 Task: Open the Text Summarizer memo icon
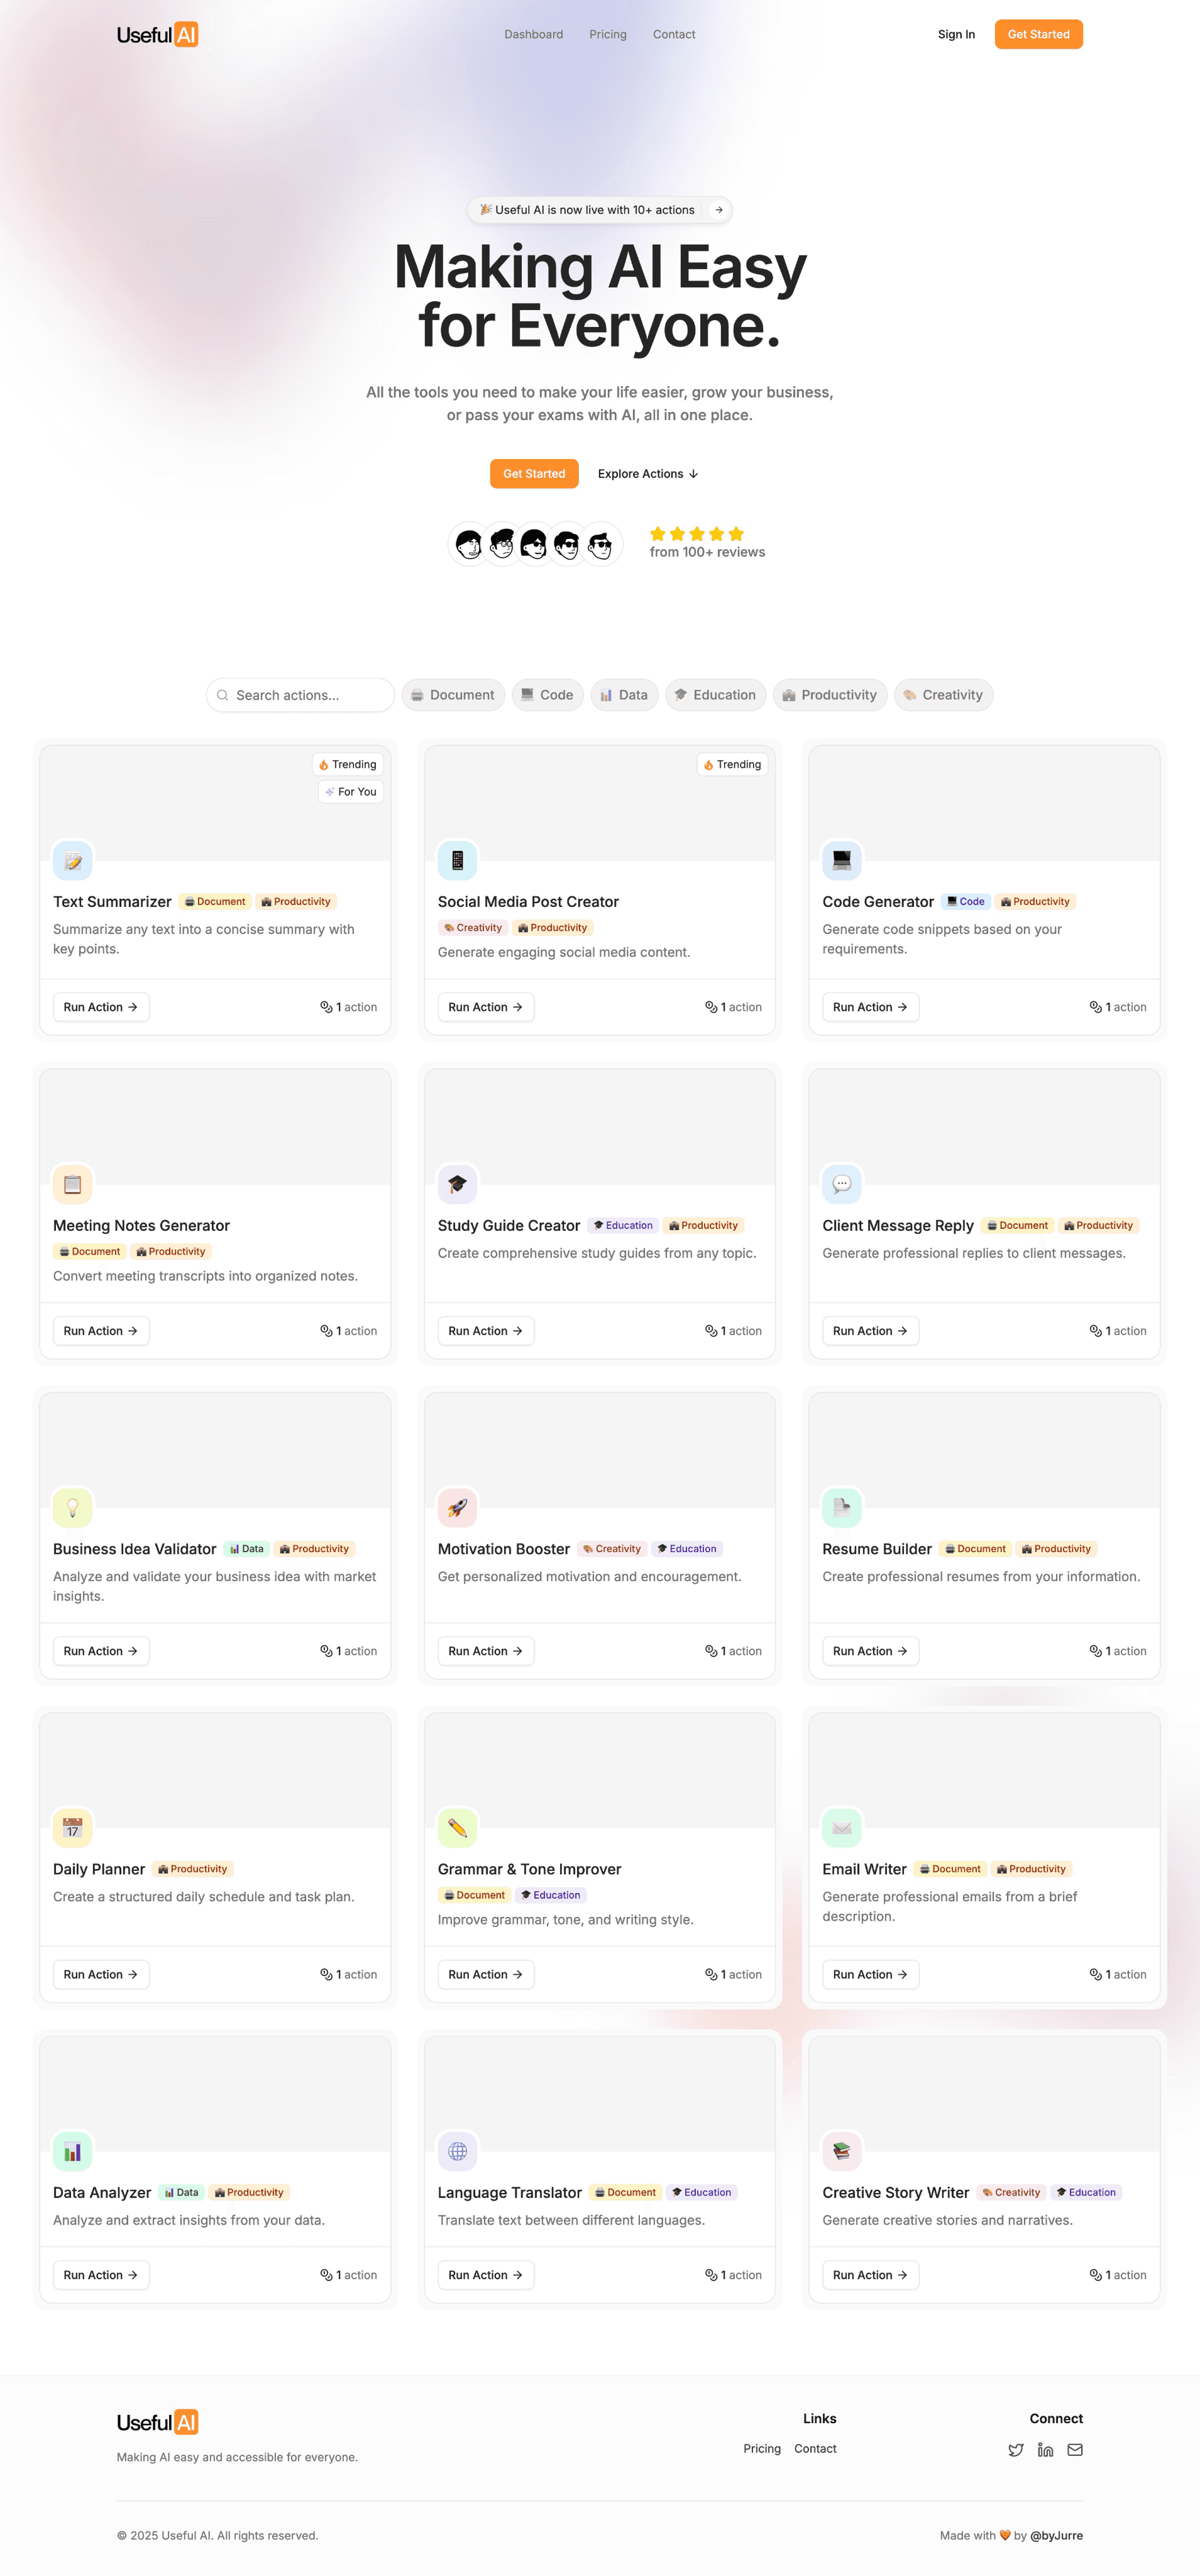tap(73, 860)
